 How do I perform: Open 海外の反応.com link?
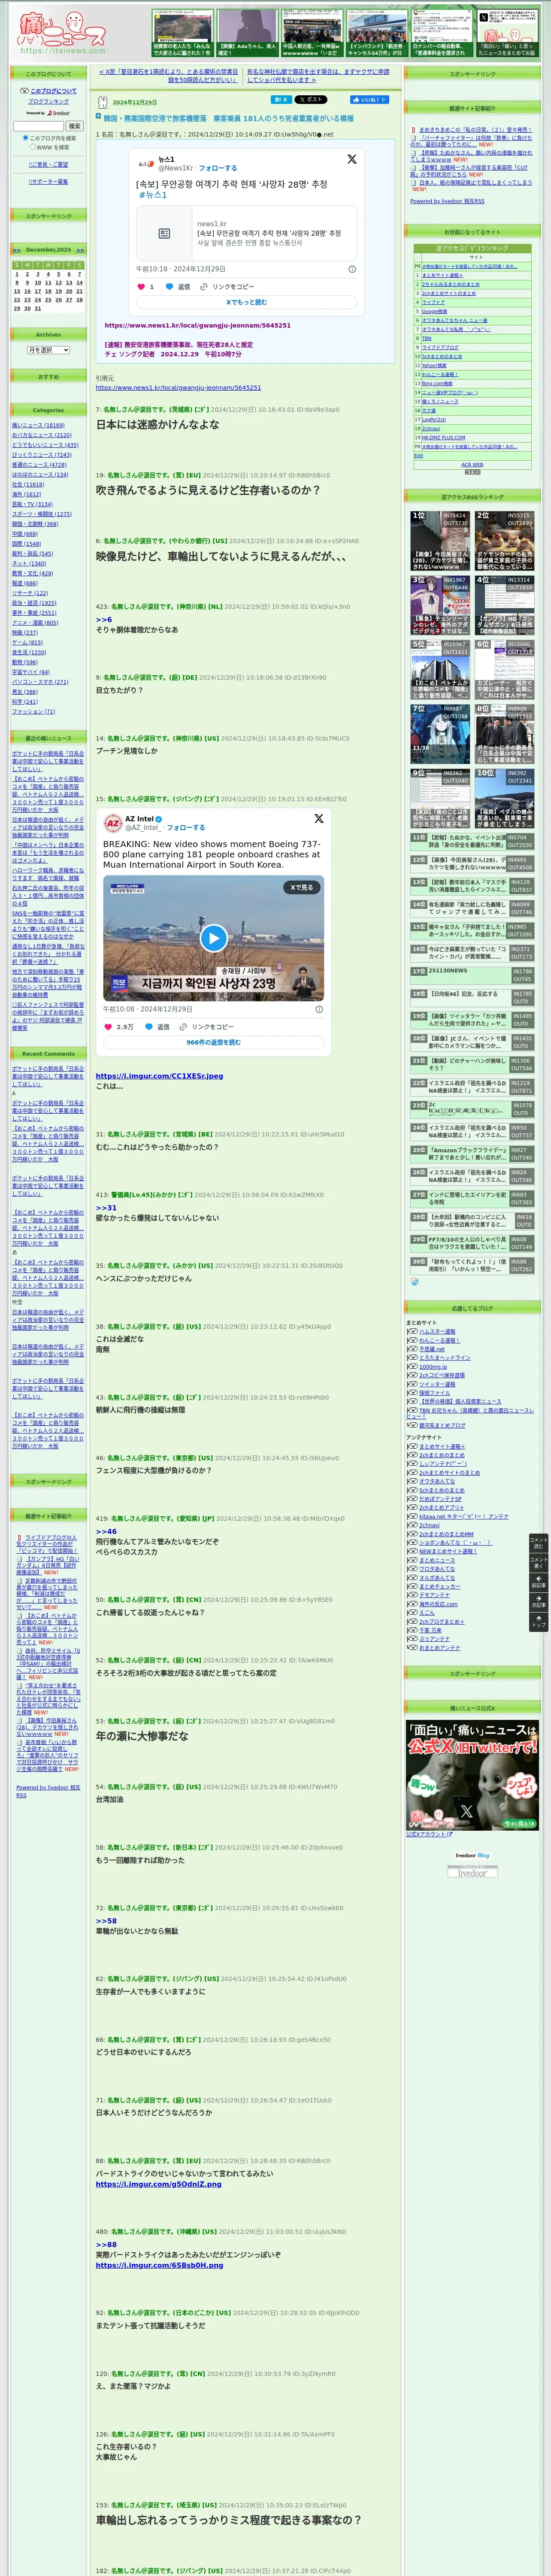point(438,1604)
